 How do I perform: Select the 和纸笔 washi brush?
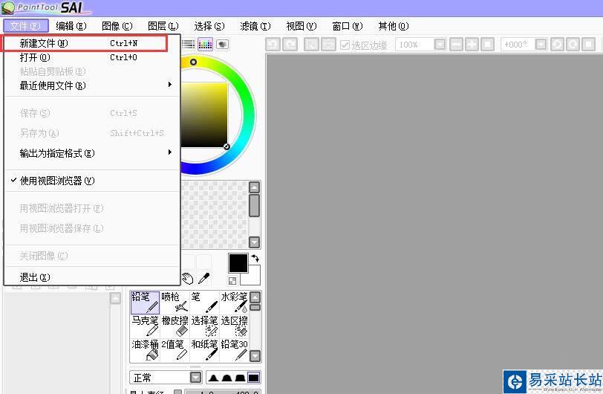[205, 350]
